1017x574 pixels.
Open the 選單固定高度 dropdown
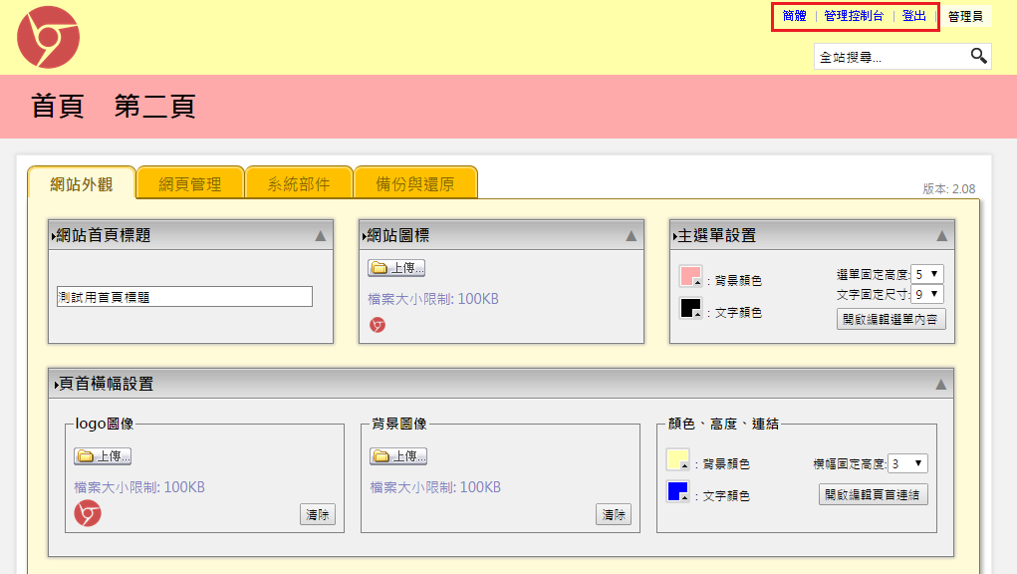point(926,274)
